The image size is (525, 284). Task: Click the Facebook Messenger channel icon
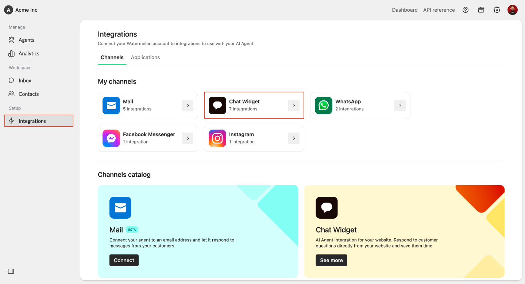[x=111, y=138]
